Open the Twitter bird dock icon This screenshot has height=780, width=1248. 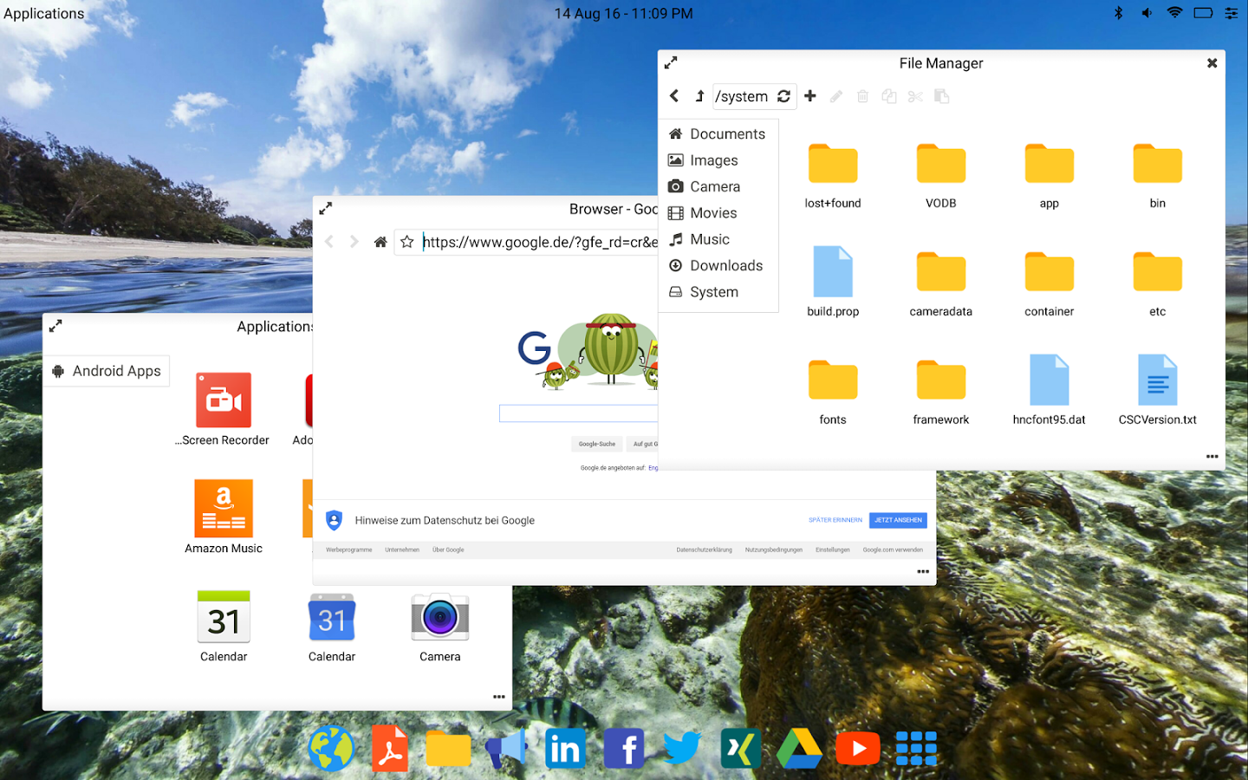click(x=682, y=749)
